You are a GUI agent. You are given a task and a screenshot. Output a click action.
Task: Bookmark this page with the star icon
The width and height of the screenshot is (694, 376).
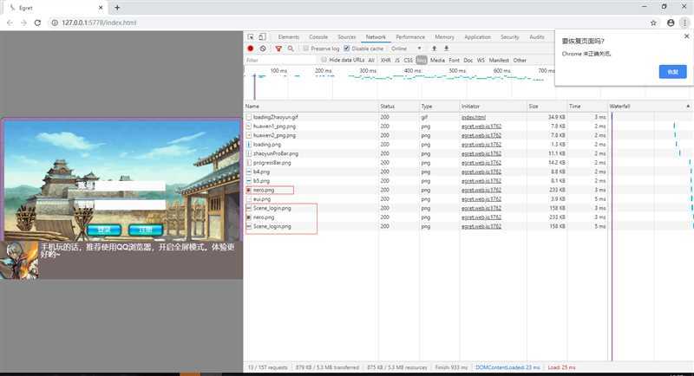[x=653, y=23]
